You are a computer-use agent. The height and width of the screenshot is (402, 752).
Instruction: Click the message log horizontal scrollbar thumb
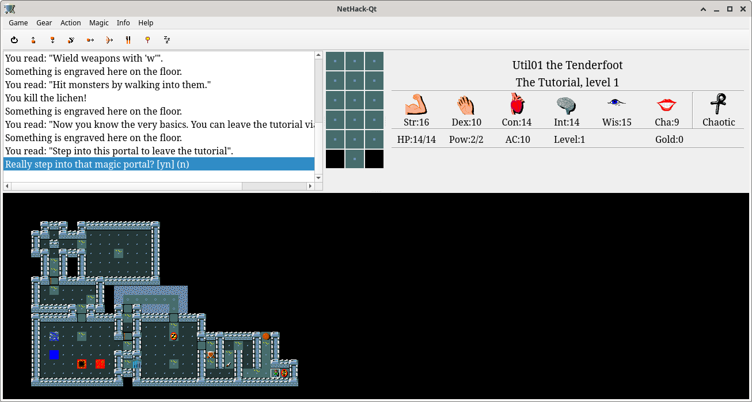point(127,187)
